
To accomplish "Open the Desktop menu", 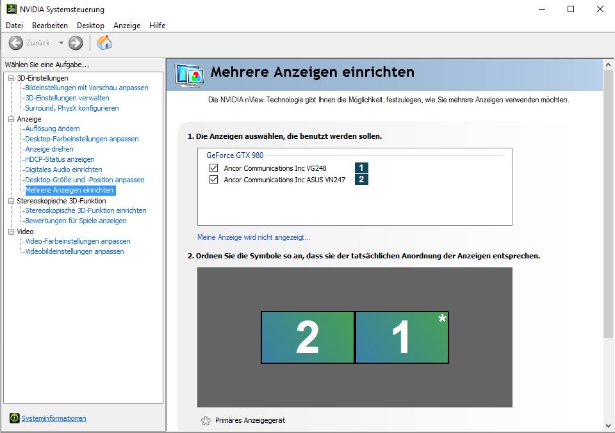I will coord(90,26).
